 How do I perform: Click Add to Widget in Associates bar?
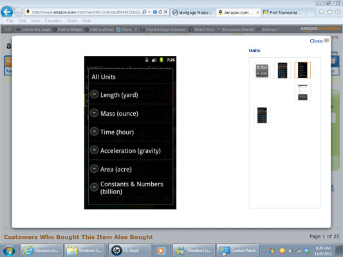pyautogui.click(x=67, y=30)
